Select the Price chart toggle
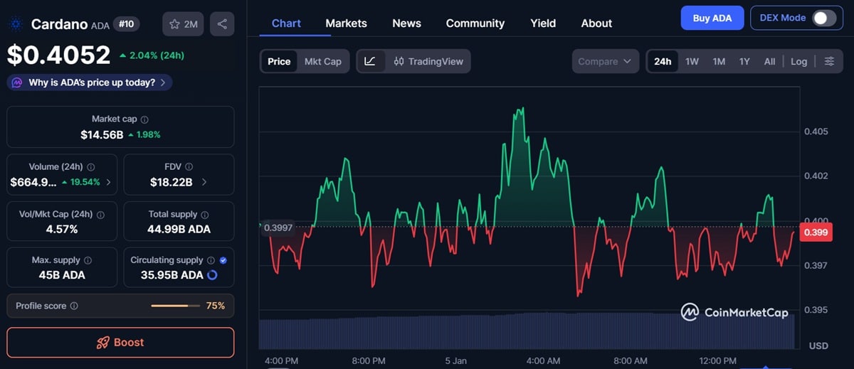This screenshot has height=369, width=854. click(279, 61)
